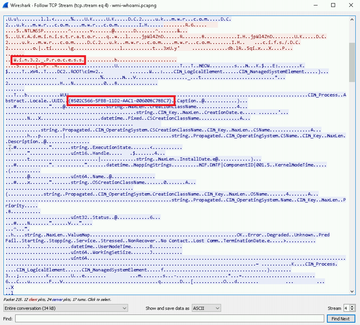Select the highlighted Win32_Process text

(x=48, y=60)
